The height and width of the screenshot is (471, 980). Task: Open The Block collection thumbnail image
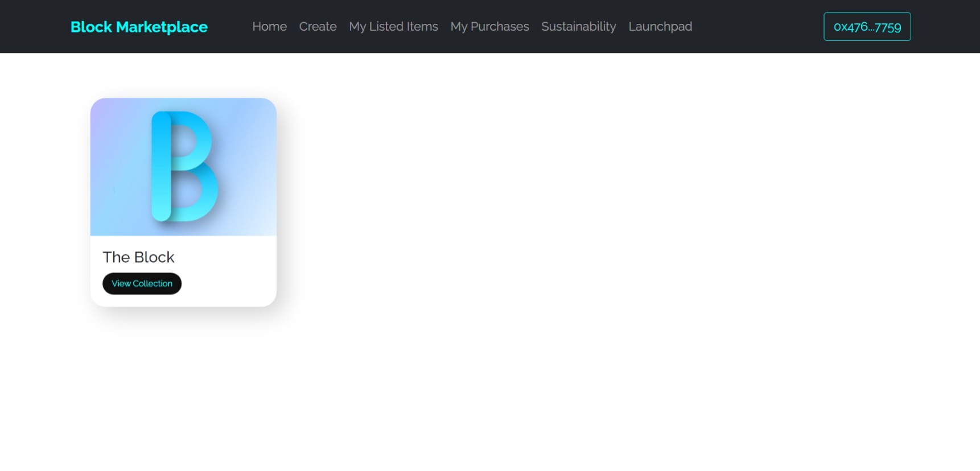coord(183,167)
